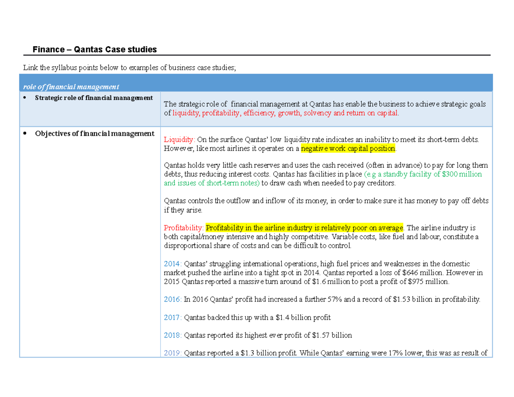Click the blue 2016 year label
514x397 pixels.
pyautogui.click(x=171, y=300)
